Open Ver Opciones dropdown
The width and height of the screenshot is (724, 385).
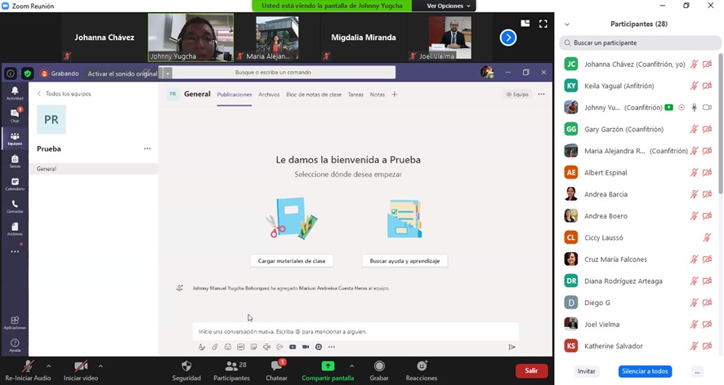[x=448, y=6]
